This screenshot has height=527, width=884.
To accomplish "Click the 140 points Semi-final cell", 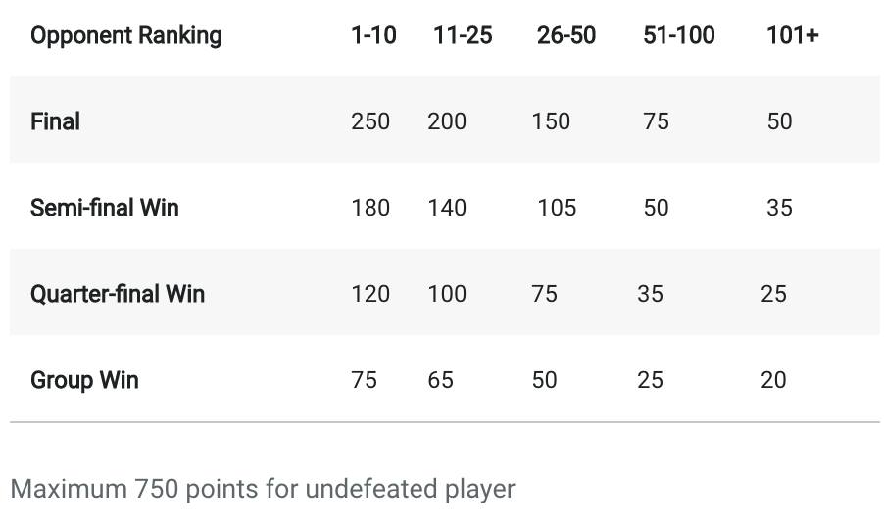I will tap(447, 208).
